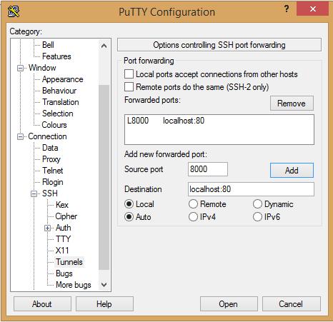The height and width of the screenshot is (322, 333).
Task: Open the Appearance category
Action: tap(62, 79)
